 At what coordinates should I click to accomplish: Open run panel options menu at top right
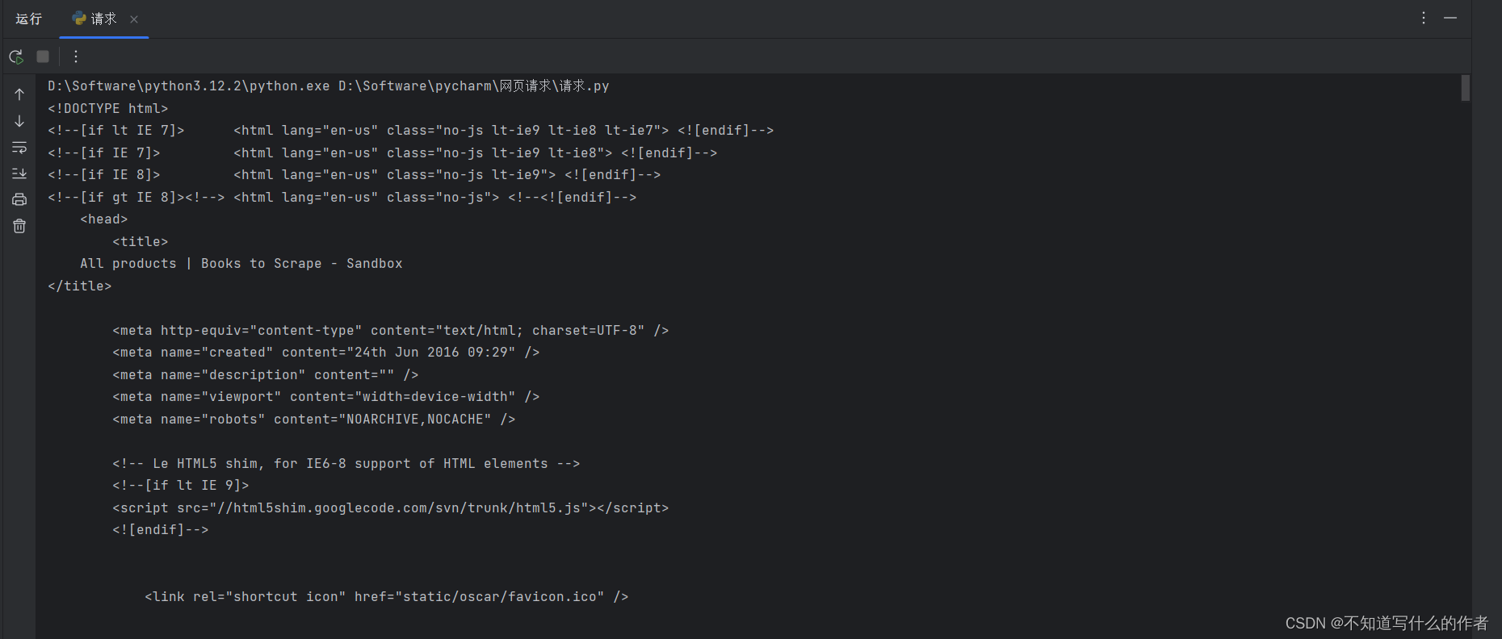pyautogui.click(x=1424, y=18)
